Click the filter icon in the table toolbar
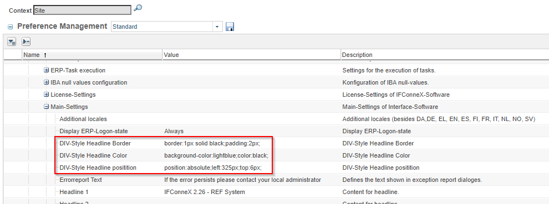This screenshot has height=204, width=549. [x=12, y=42]
